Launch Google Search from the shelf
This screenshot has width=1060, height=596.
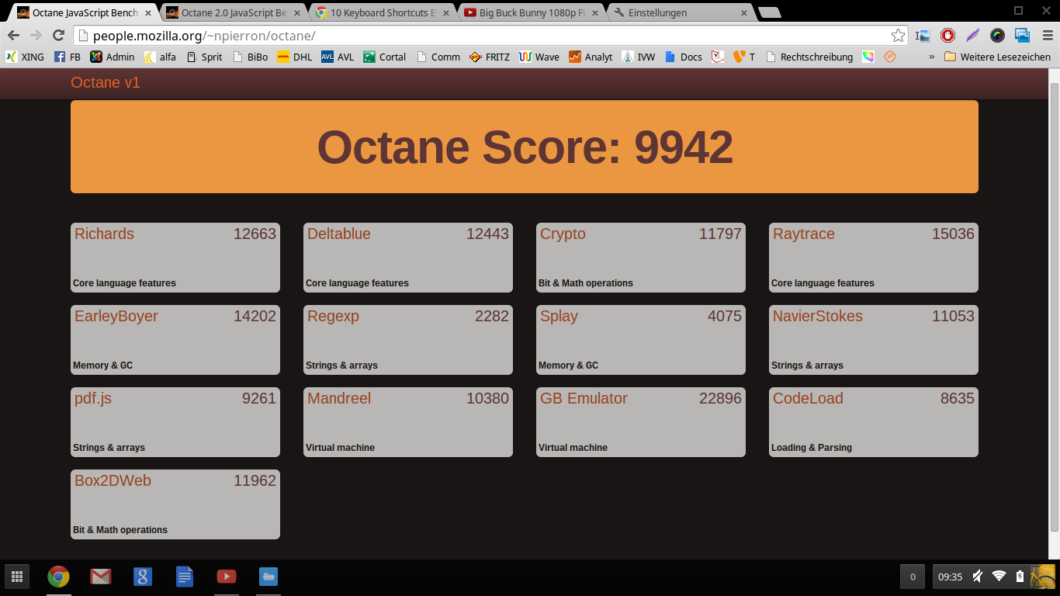pos(142,577)
